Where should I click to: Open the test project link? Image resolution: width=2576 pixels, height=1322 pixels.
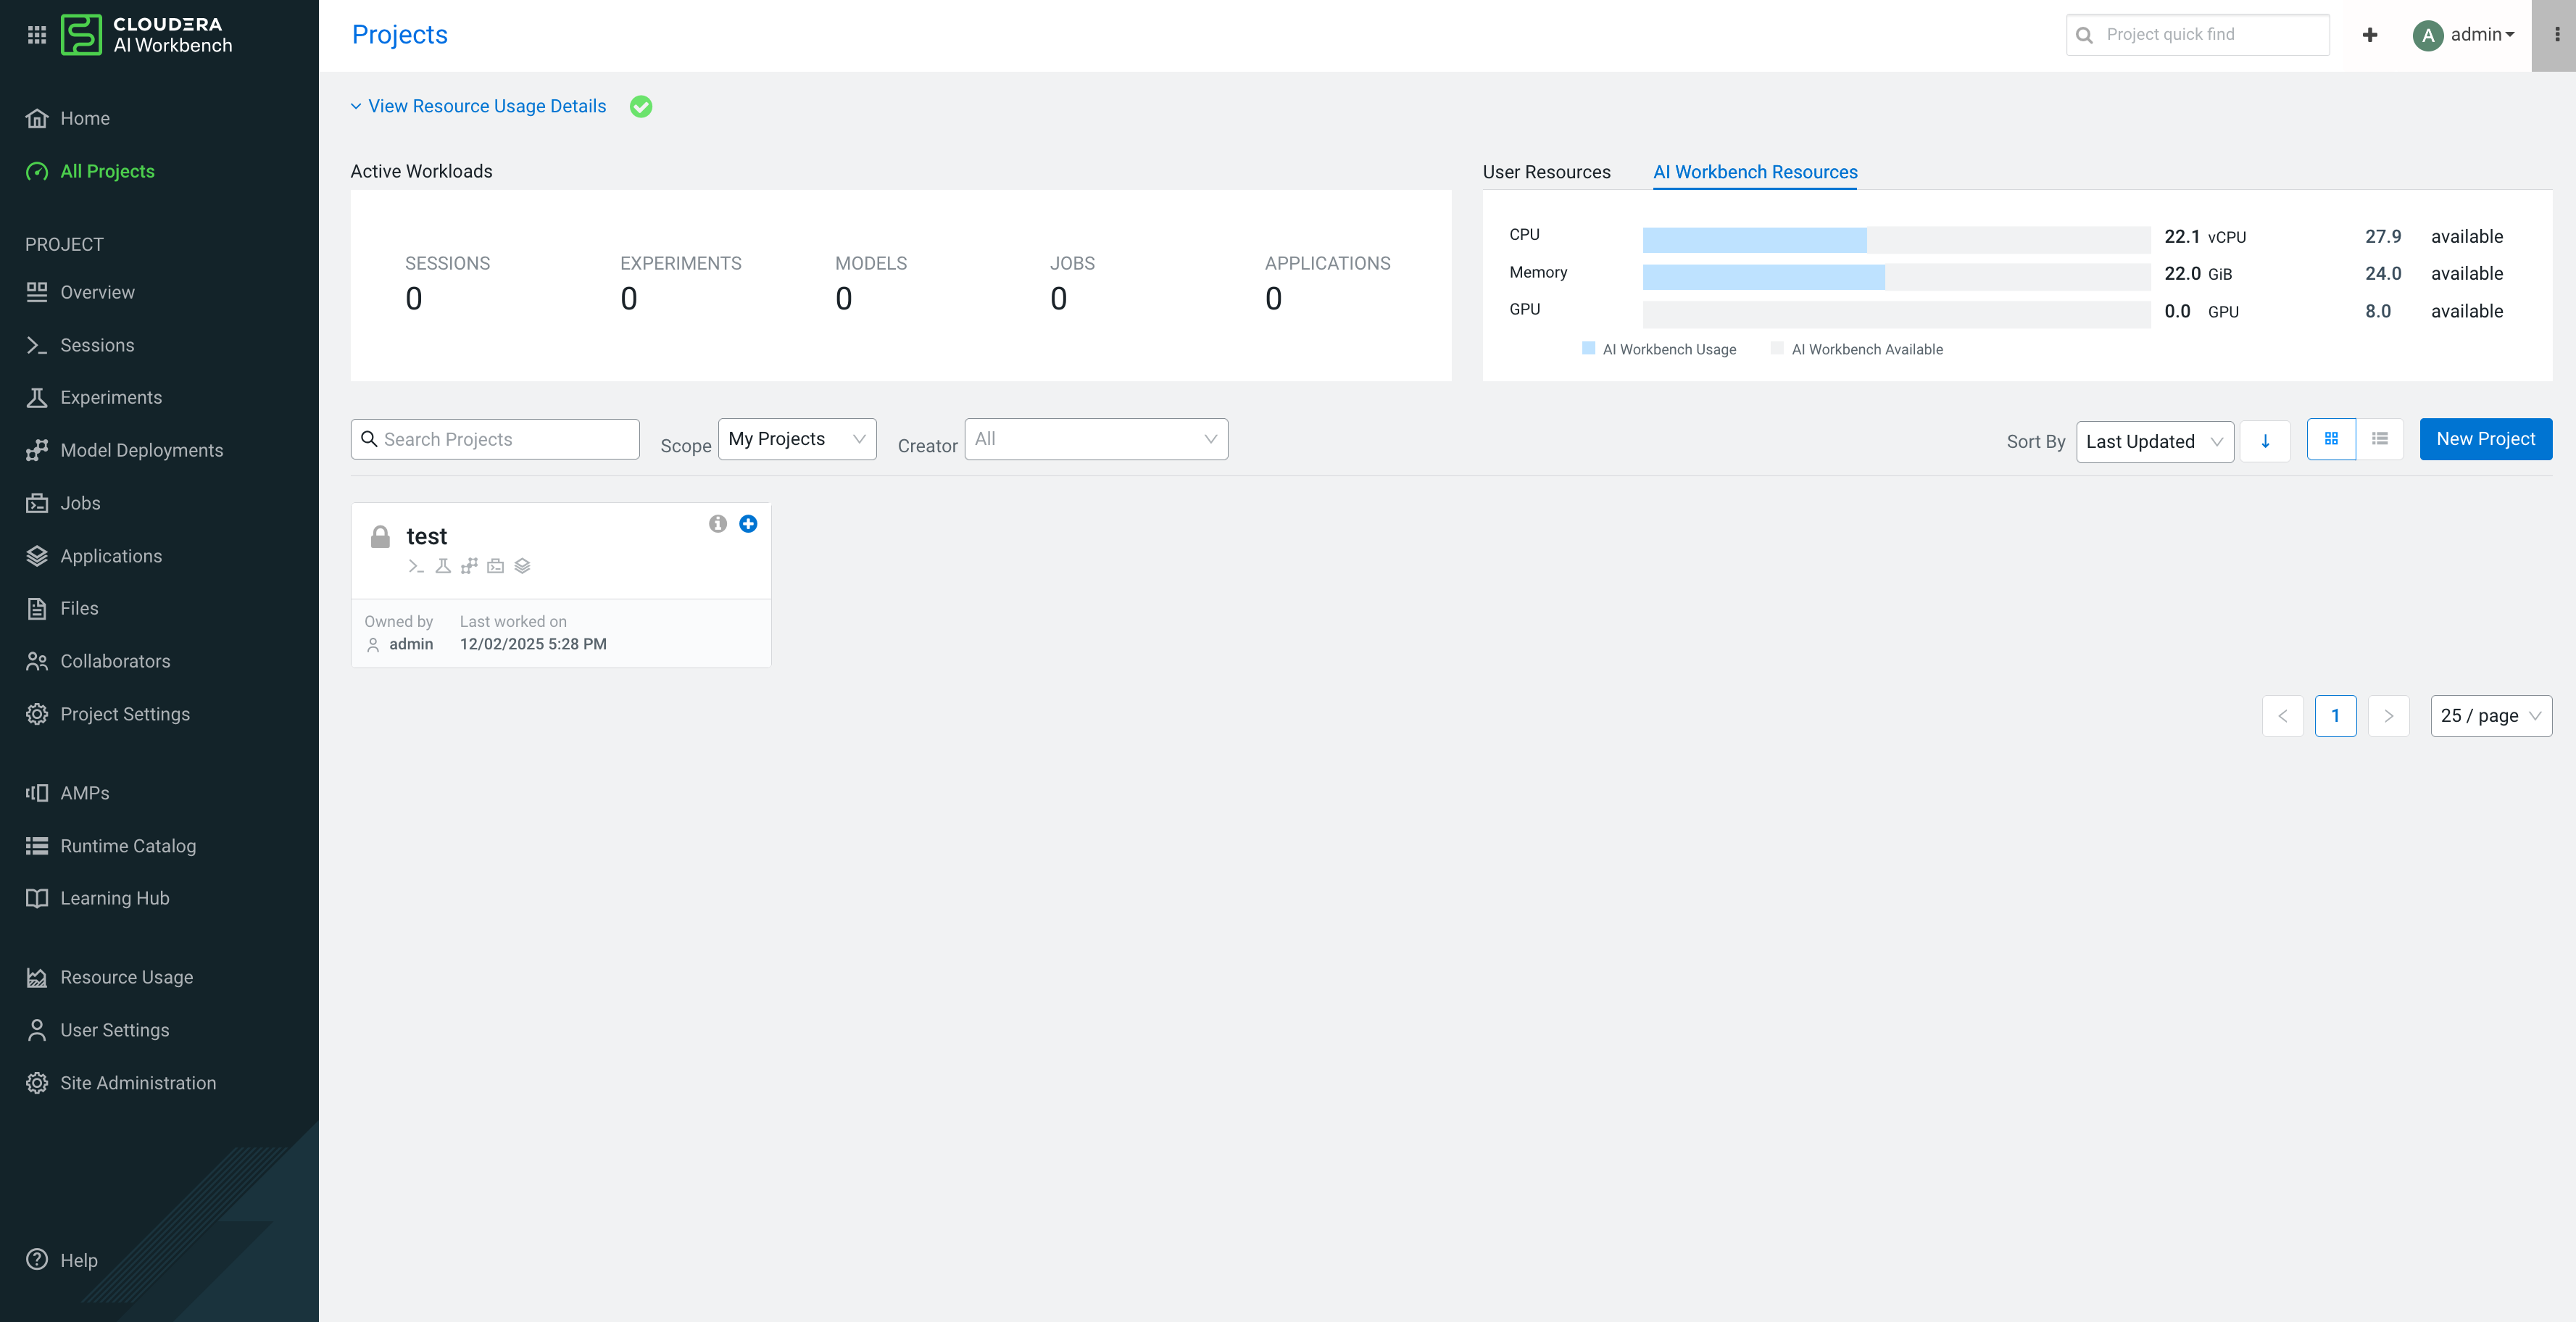click(x=426, y=536)
